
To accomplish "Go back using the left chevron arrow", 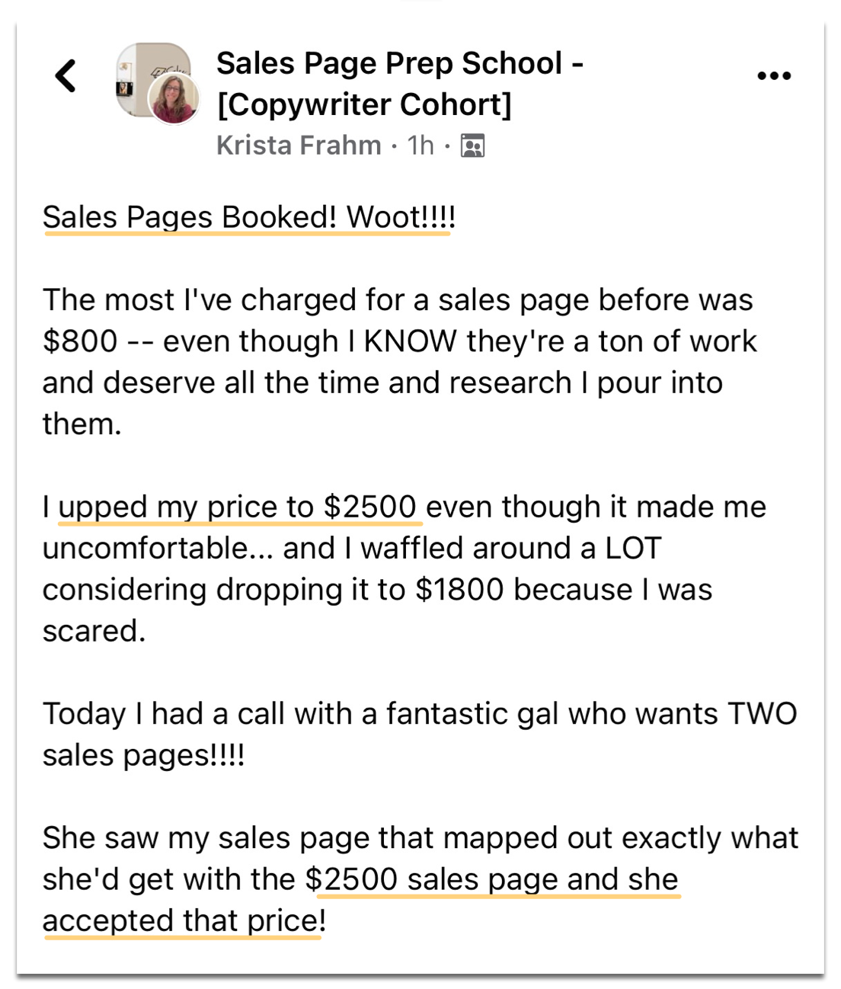I will (x=66, y=76).
